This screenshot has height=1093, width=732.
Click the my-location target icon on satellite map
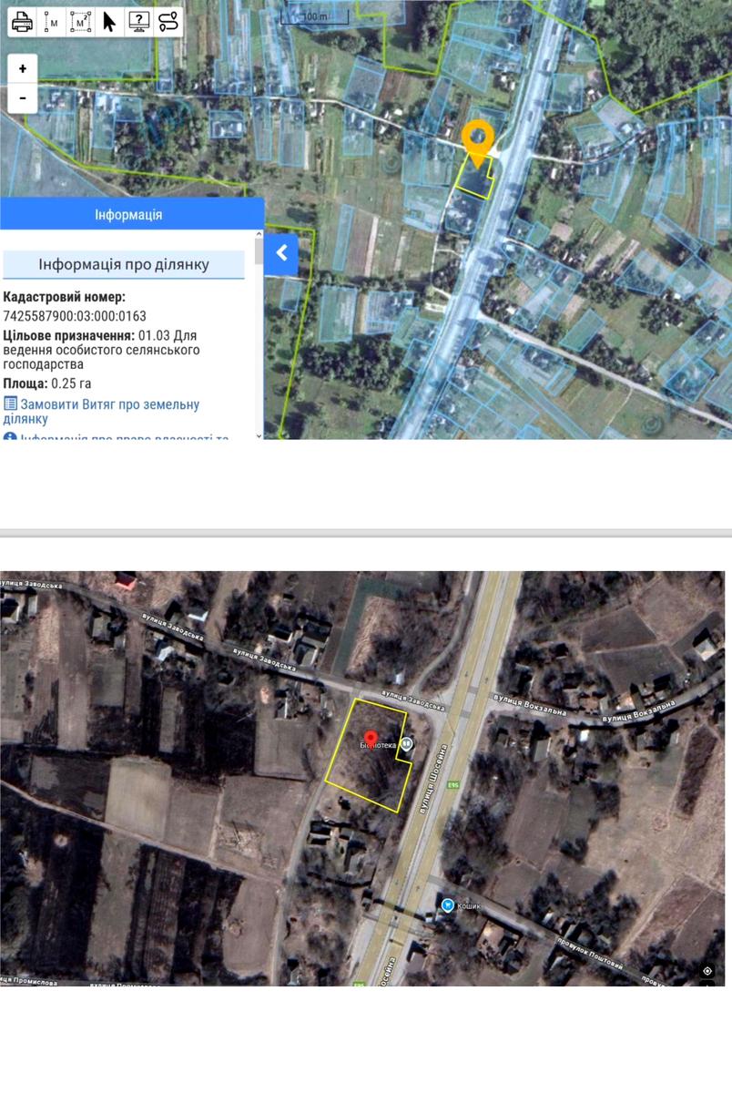click(707, 971)
